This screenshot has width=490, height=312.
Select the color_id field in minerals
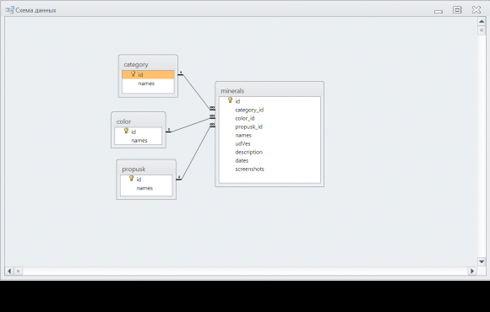(x=269, y=118)
